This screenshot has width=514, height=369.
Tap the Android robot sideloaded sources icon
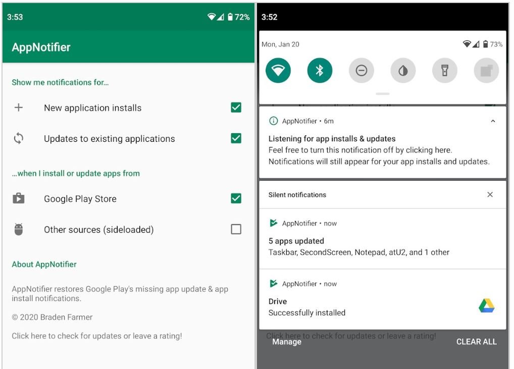click(19, 230)
